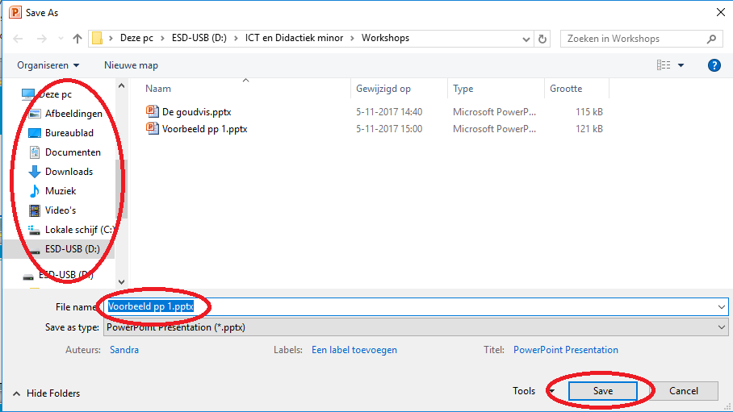Click Nieuwe map to create a folder
733x412 pixels.
coord(131,65)
